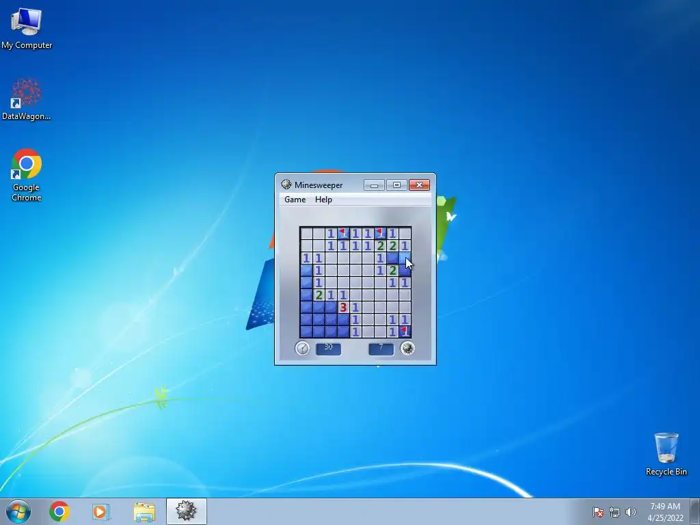The height and width of the screenshot is (525, 700).
Task: Click the green 2 in grid's second column
Action: [x=319, y=295]
